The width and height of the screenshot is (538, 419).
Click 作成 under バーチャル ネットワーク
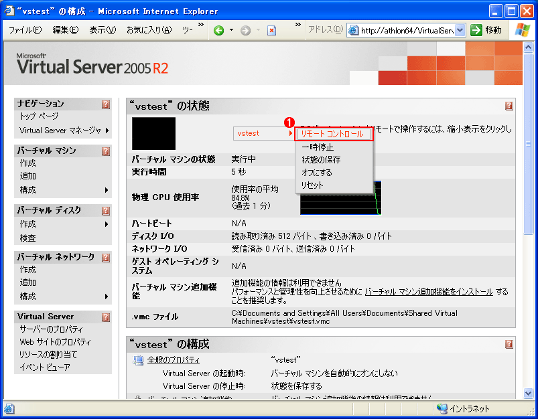[27, 270]
